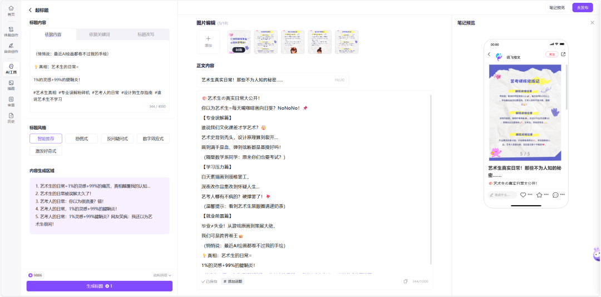Click the # 添加话题 button
Viewport: 601px width, 297px height.
233,281
